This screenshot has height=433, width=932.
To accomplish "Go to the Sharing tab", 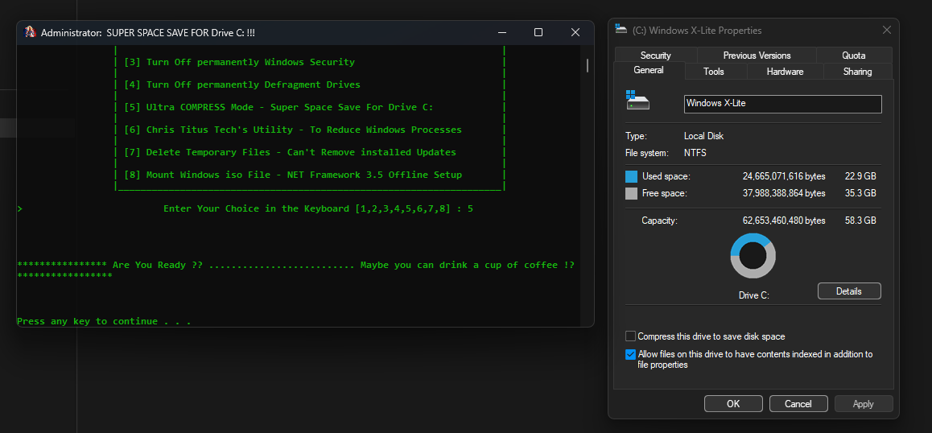I will click(857, 72).
